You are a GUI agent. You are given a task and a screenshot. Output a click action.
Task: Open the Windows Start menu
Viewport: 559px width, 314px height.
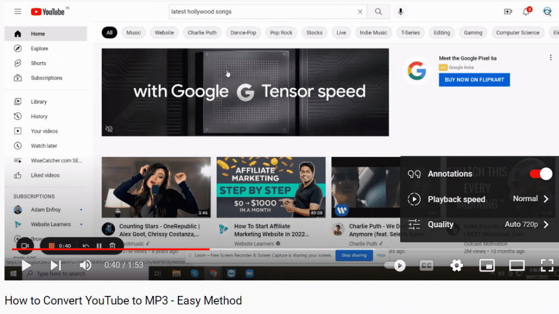[x=13, y=274]
